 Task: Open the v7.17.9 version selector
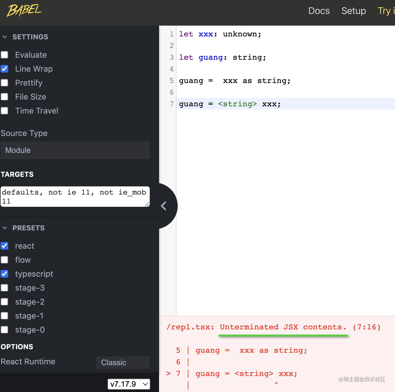pyautogui.click(x=129, y=384)
